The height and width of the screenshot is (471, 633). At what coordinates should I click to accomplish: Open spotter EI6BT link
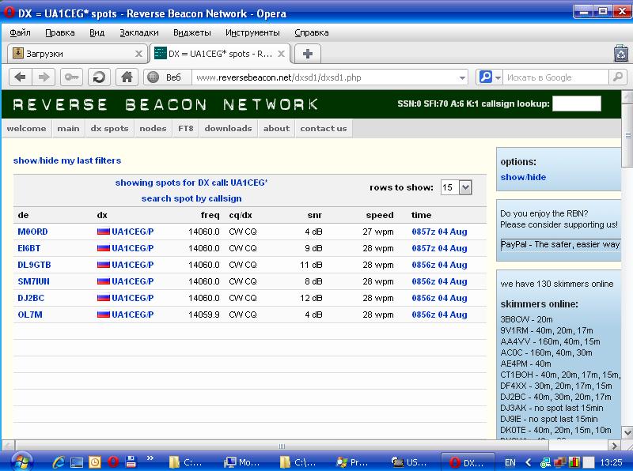29,248
